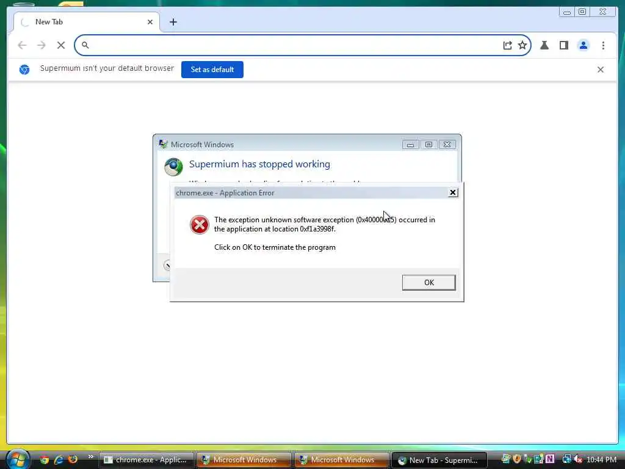The width and height of the screenshot is (625, 469).
Task: Launch Internet Explorer from quick launch
Action: pos(59,460)
